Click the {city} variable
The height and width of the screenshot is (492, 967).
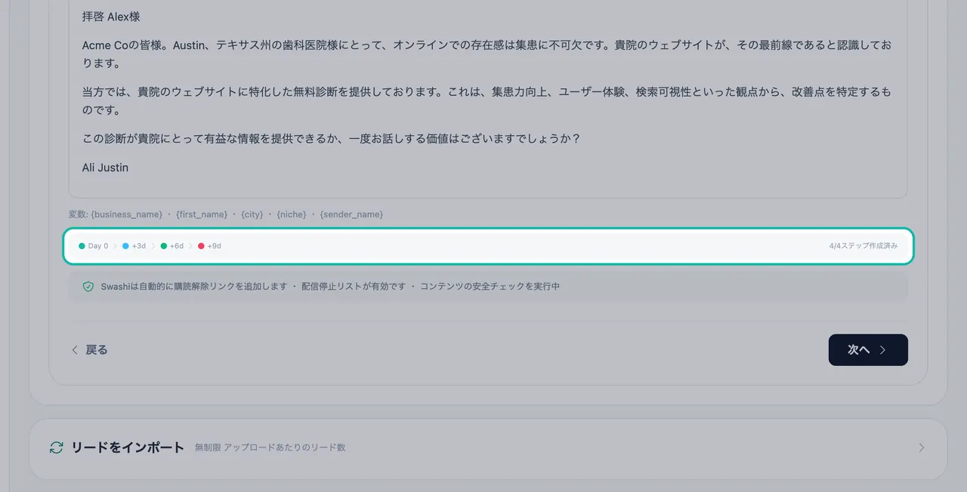point(252,214)
